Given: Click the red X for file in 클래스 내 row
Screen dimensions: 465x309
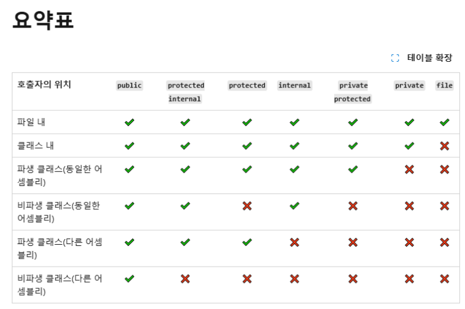Looking at the screenshot, I should [444, 146].
